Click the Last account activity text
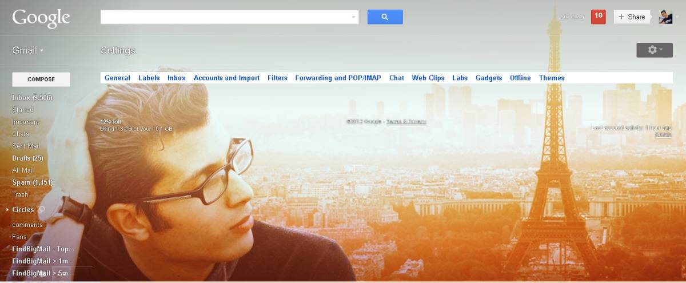The width and height of the screenshot is (686, 283). (x=631, y=128)
